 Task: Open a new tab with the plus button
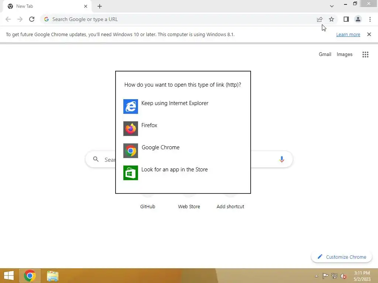coord(100,6)
